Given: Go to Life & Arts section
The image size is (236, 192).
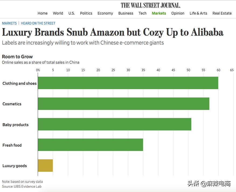Looking at the screenshot, I should 198,13.
